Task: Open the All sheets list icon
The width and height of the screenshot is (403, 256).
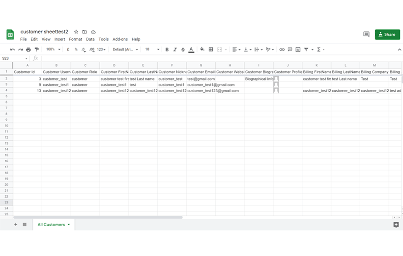Action: [25, 225]
